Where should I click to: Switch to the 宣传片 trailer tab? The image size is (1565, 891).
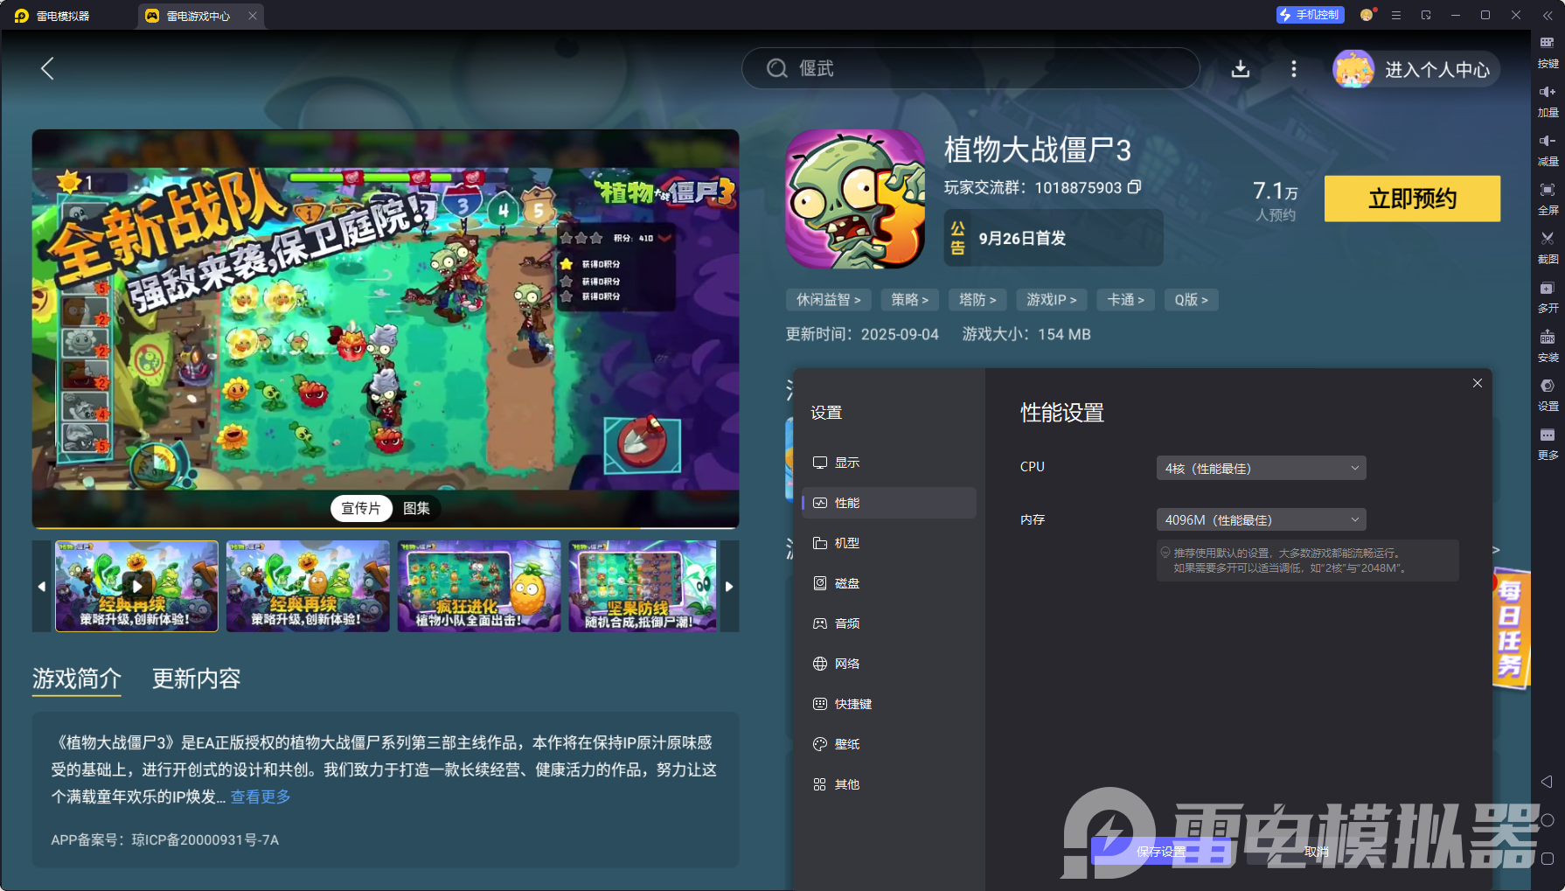point(361,509)
